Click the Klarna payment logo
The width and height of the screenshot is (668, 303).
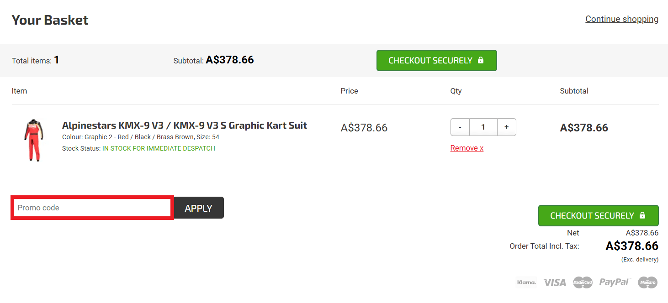pyautogui.click(x=527, y=282)
